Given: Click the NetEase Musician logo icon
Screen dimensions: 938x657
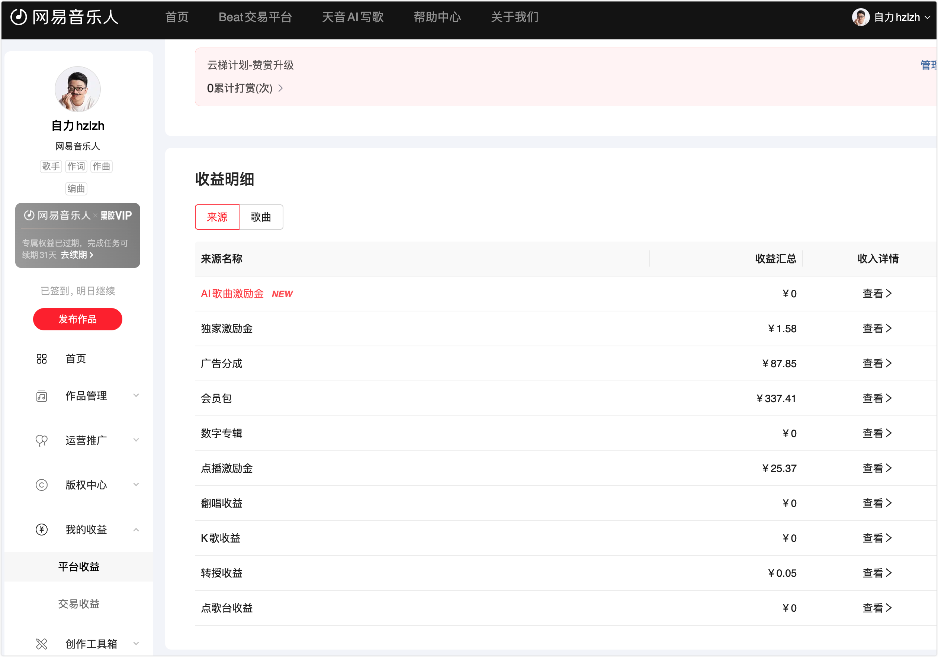Looking at the screenshot, I should pos(19,17).
